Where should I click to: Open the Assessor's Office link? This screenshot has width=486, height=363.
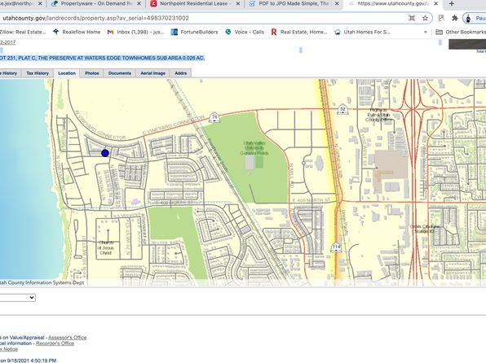(67, 337)
